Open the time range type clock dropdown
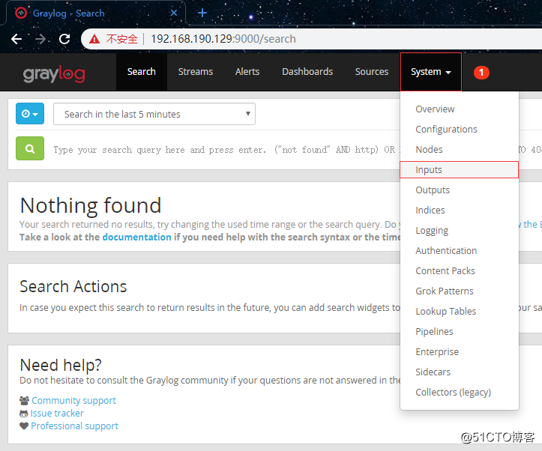The height and width of the screenshot is (451, 542). (30, 114)
